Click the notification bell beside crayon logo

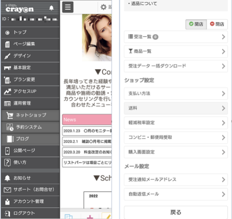52,8
